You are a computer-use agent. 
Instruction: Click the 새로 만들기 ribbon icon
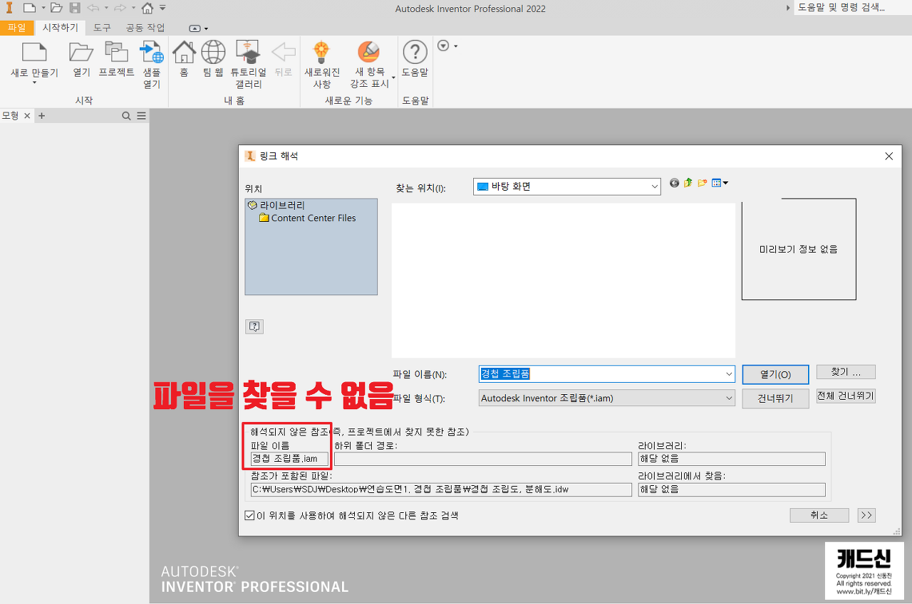[x=34, y=52]
